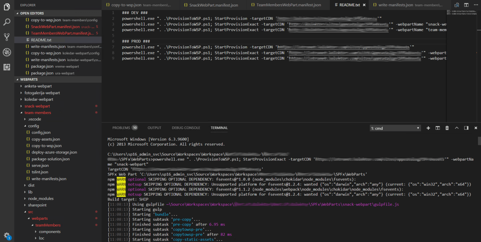Toggle the panel position to the side
This screenshot has height=242, width=481.
click(x=466, y=128)
